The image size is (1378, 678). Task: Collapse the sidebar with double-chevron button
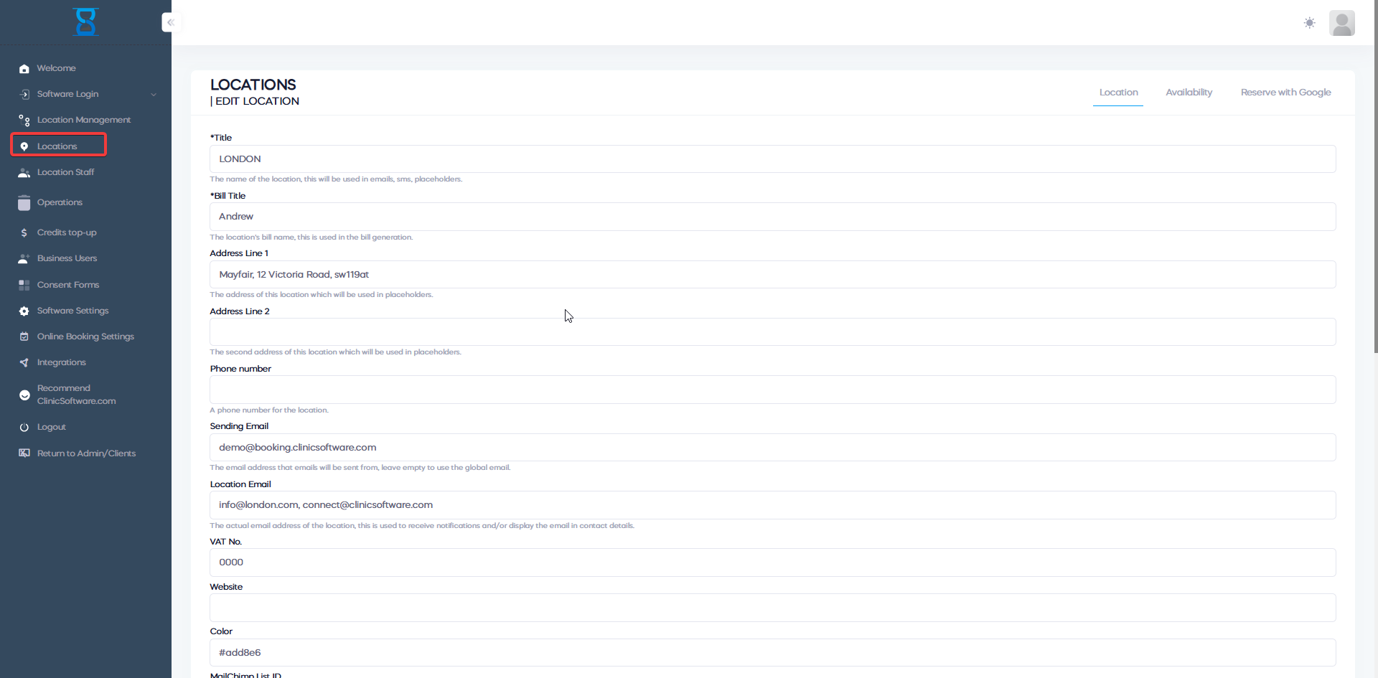coord(170,22)
